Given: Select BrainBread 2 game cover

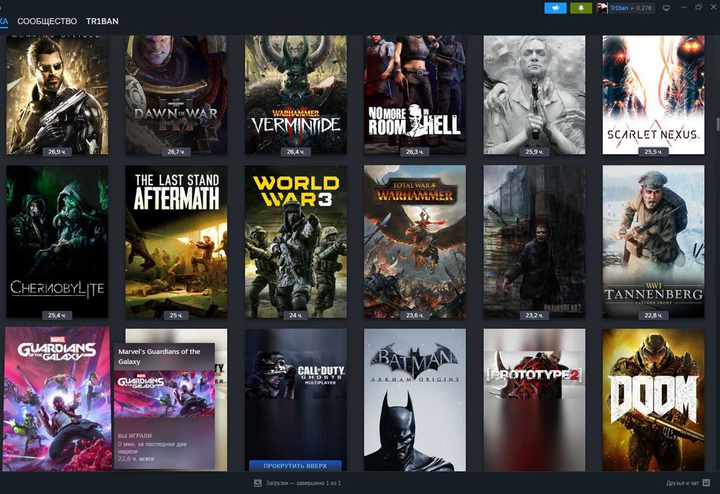Looking at the screenshot, I should coord(534,241).
